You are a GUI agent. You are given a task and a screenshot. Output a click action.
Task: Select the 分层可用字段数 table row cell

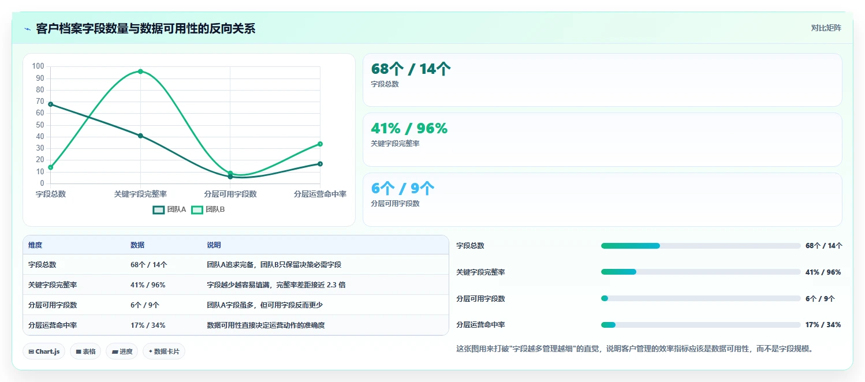(53, 305)
